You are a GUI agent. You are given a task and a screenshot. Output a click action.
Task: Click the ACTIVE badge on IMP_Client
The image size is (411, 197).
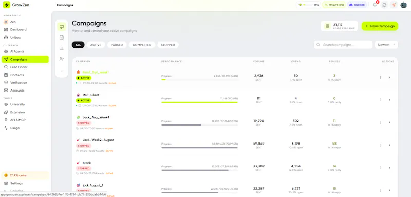click(x=84, y=100)
